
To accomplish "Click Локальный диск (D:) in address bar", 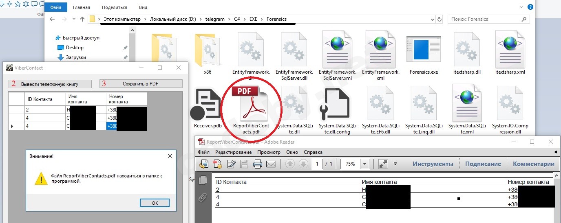I will 173,19.
